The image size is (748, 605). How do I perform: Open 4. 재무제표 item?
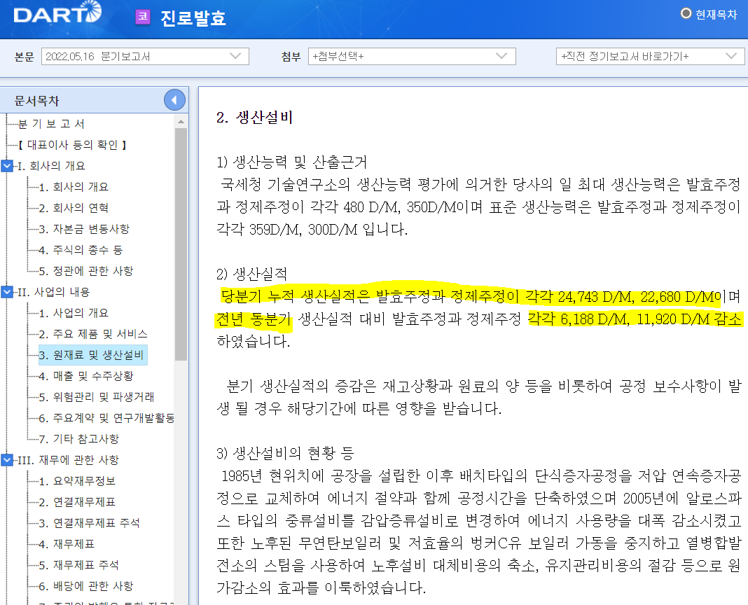tap(67, 544)
